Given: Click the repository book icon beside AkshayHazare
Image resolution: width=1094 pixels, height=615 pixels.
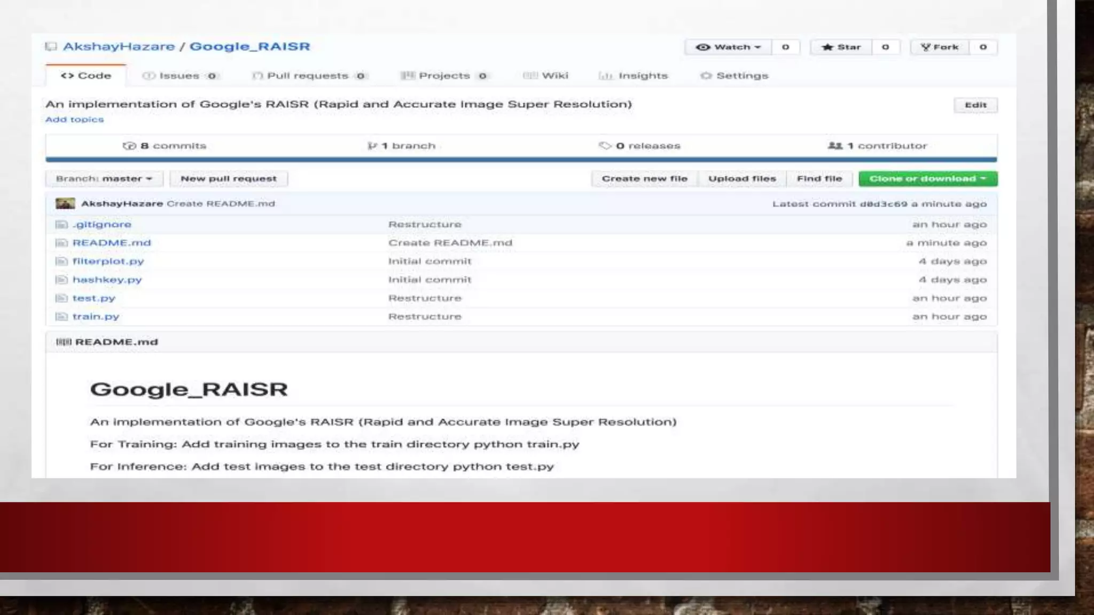Looking at the screenshot, I should tap(51, 47).
